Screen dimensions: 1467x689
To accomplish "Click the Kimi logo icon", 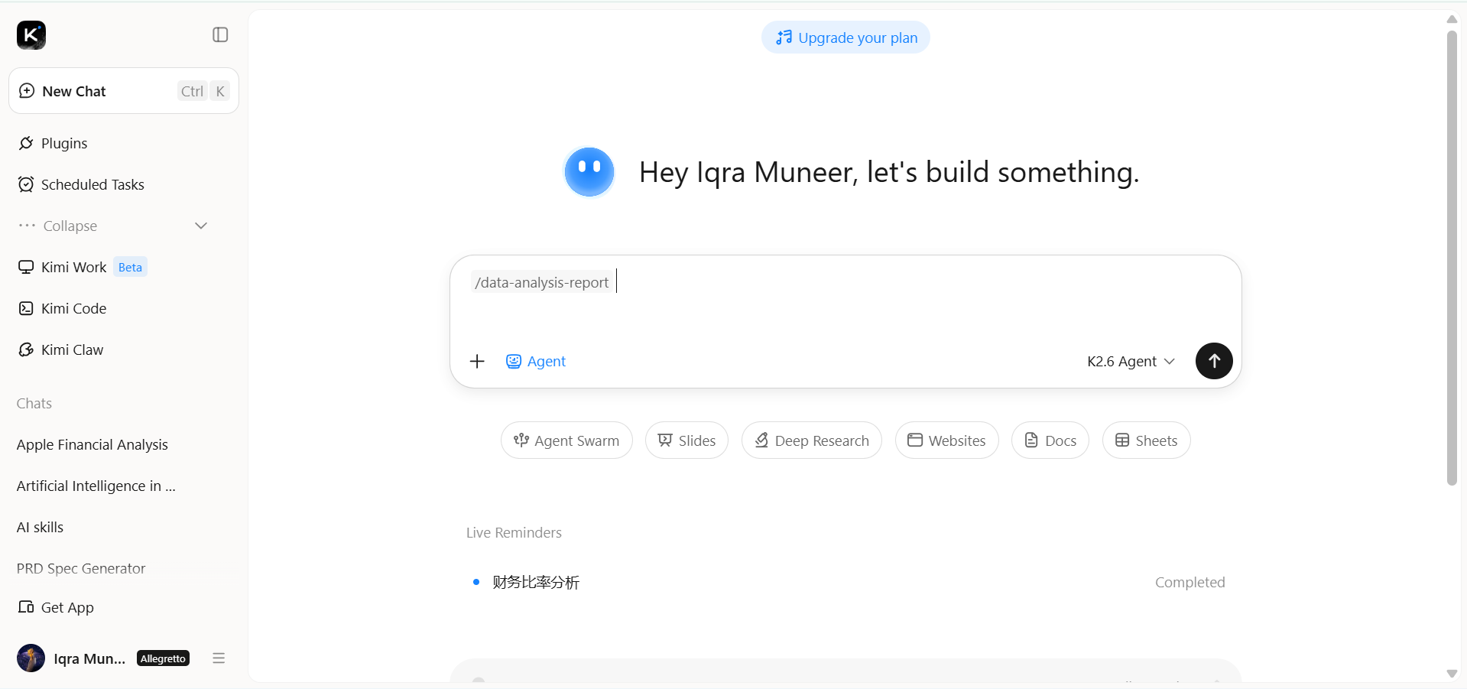I will (x=31, y=35).
